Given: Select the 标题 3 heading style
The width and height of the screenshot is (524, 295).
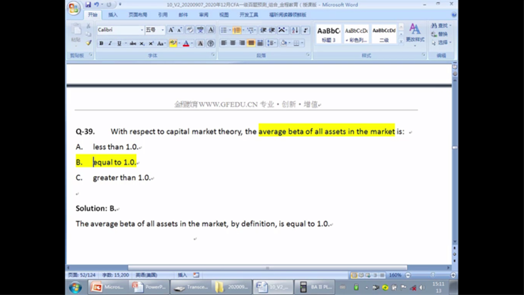Looking at the screenshot, I should 328,33.
